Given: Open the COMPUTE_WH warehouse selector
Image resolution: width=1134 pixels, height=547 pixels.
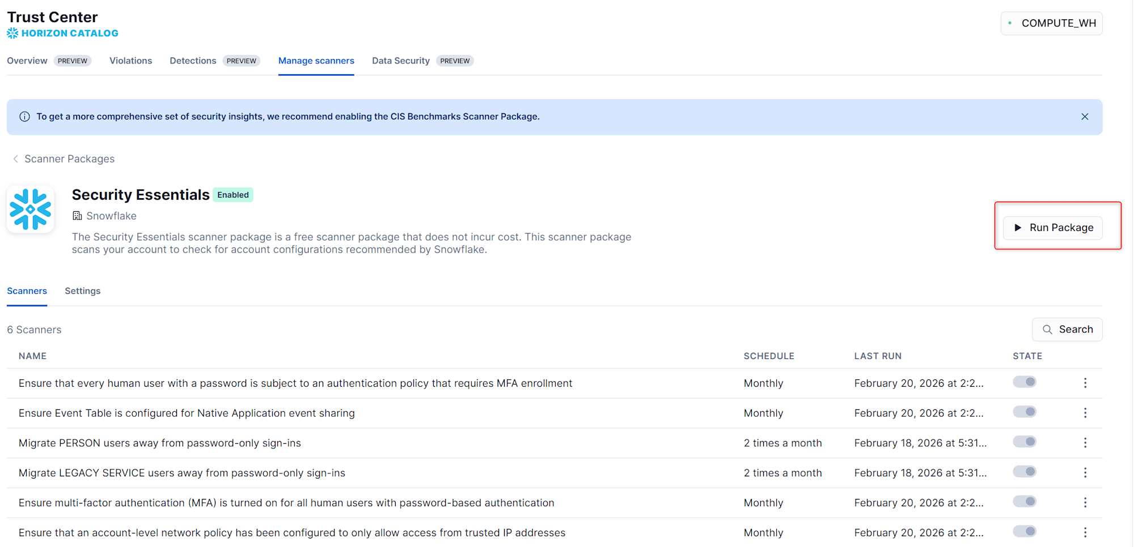Looking at the screenshot, I should 1051,23.
